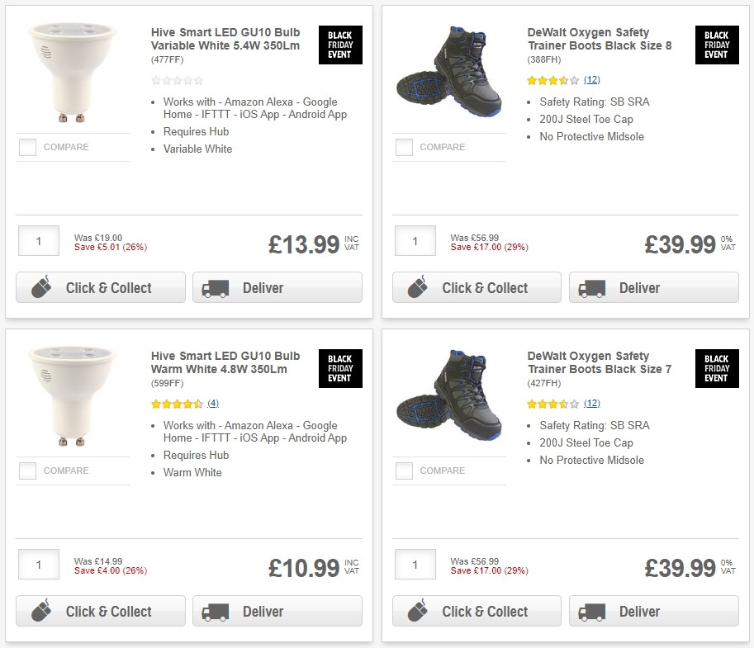Tick Compare checkbox for Hive Variable White bulb
Viewport: 754px width, 648px height.
(x=28, y=148)
